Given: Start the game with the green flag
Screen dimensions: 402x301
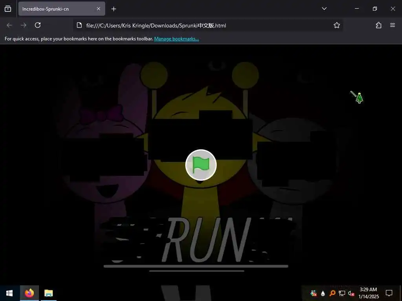Looking at the screenshot, I should 201,165.
